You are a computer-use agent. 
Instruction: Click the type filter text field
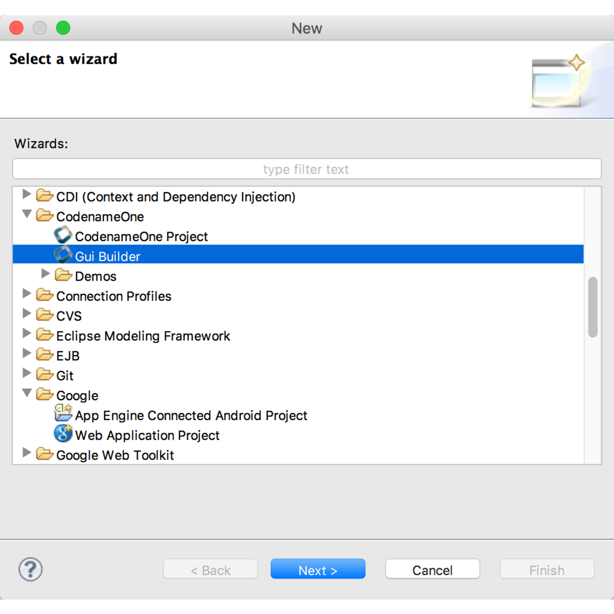[x=306, y=169]
